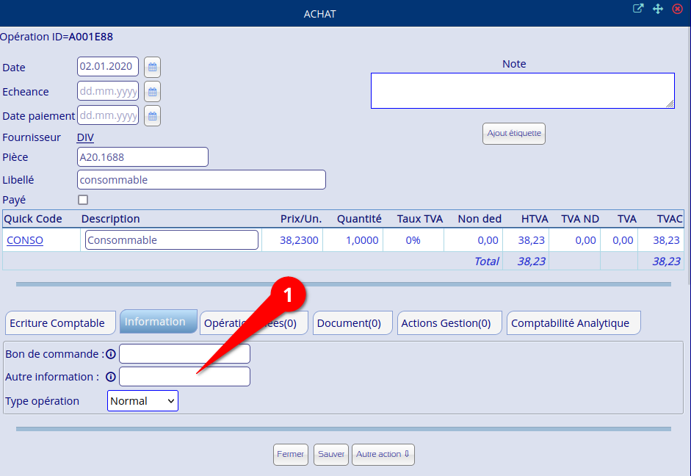Open the calendar picker for Date paiement
Image resolution: width=691 pixels, height=476 pixels.
click(x=152, y=116)
